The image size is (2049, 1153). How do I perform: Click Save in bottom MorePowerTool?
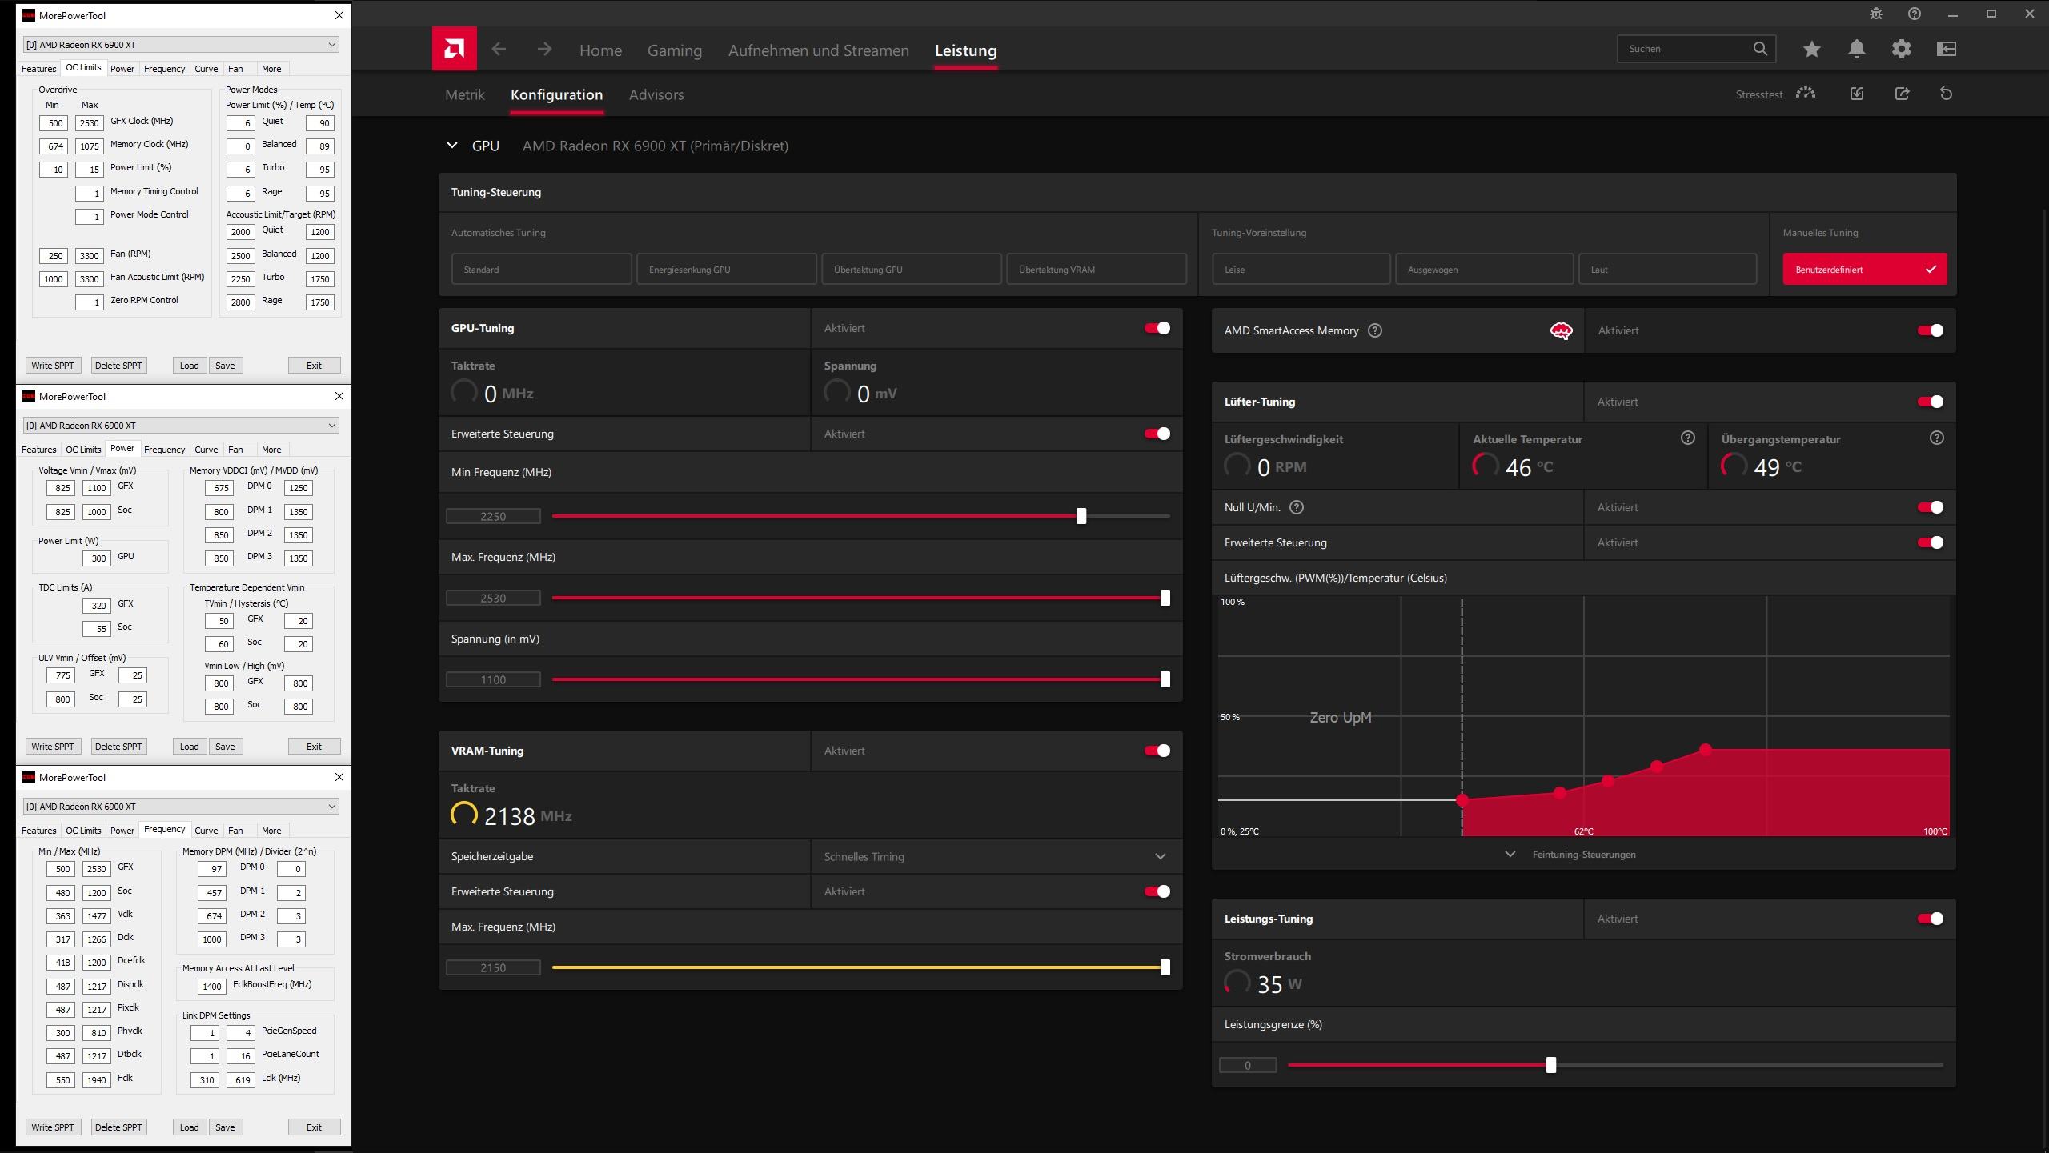[225, 1127]
